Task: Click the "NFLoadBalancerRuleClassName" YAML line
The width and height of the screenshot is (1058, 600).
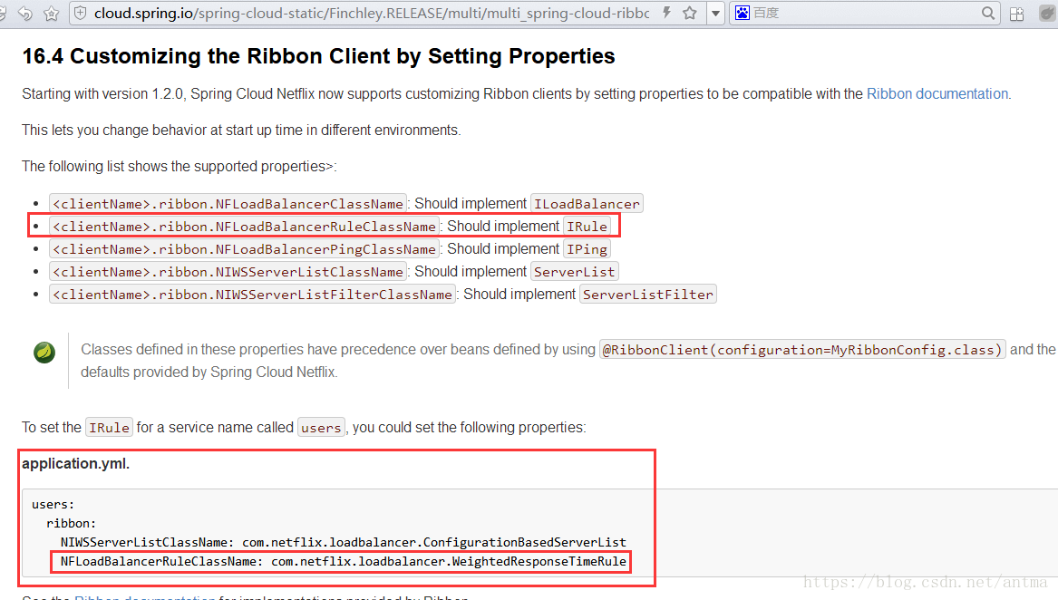Action: click(344, 561)
